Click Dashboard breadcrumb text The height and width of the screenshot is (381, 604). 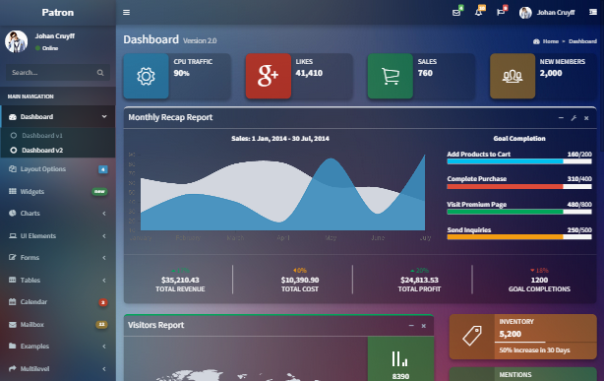click(x=582, y=41)
